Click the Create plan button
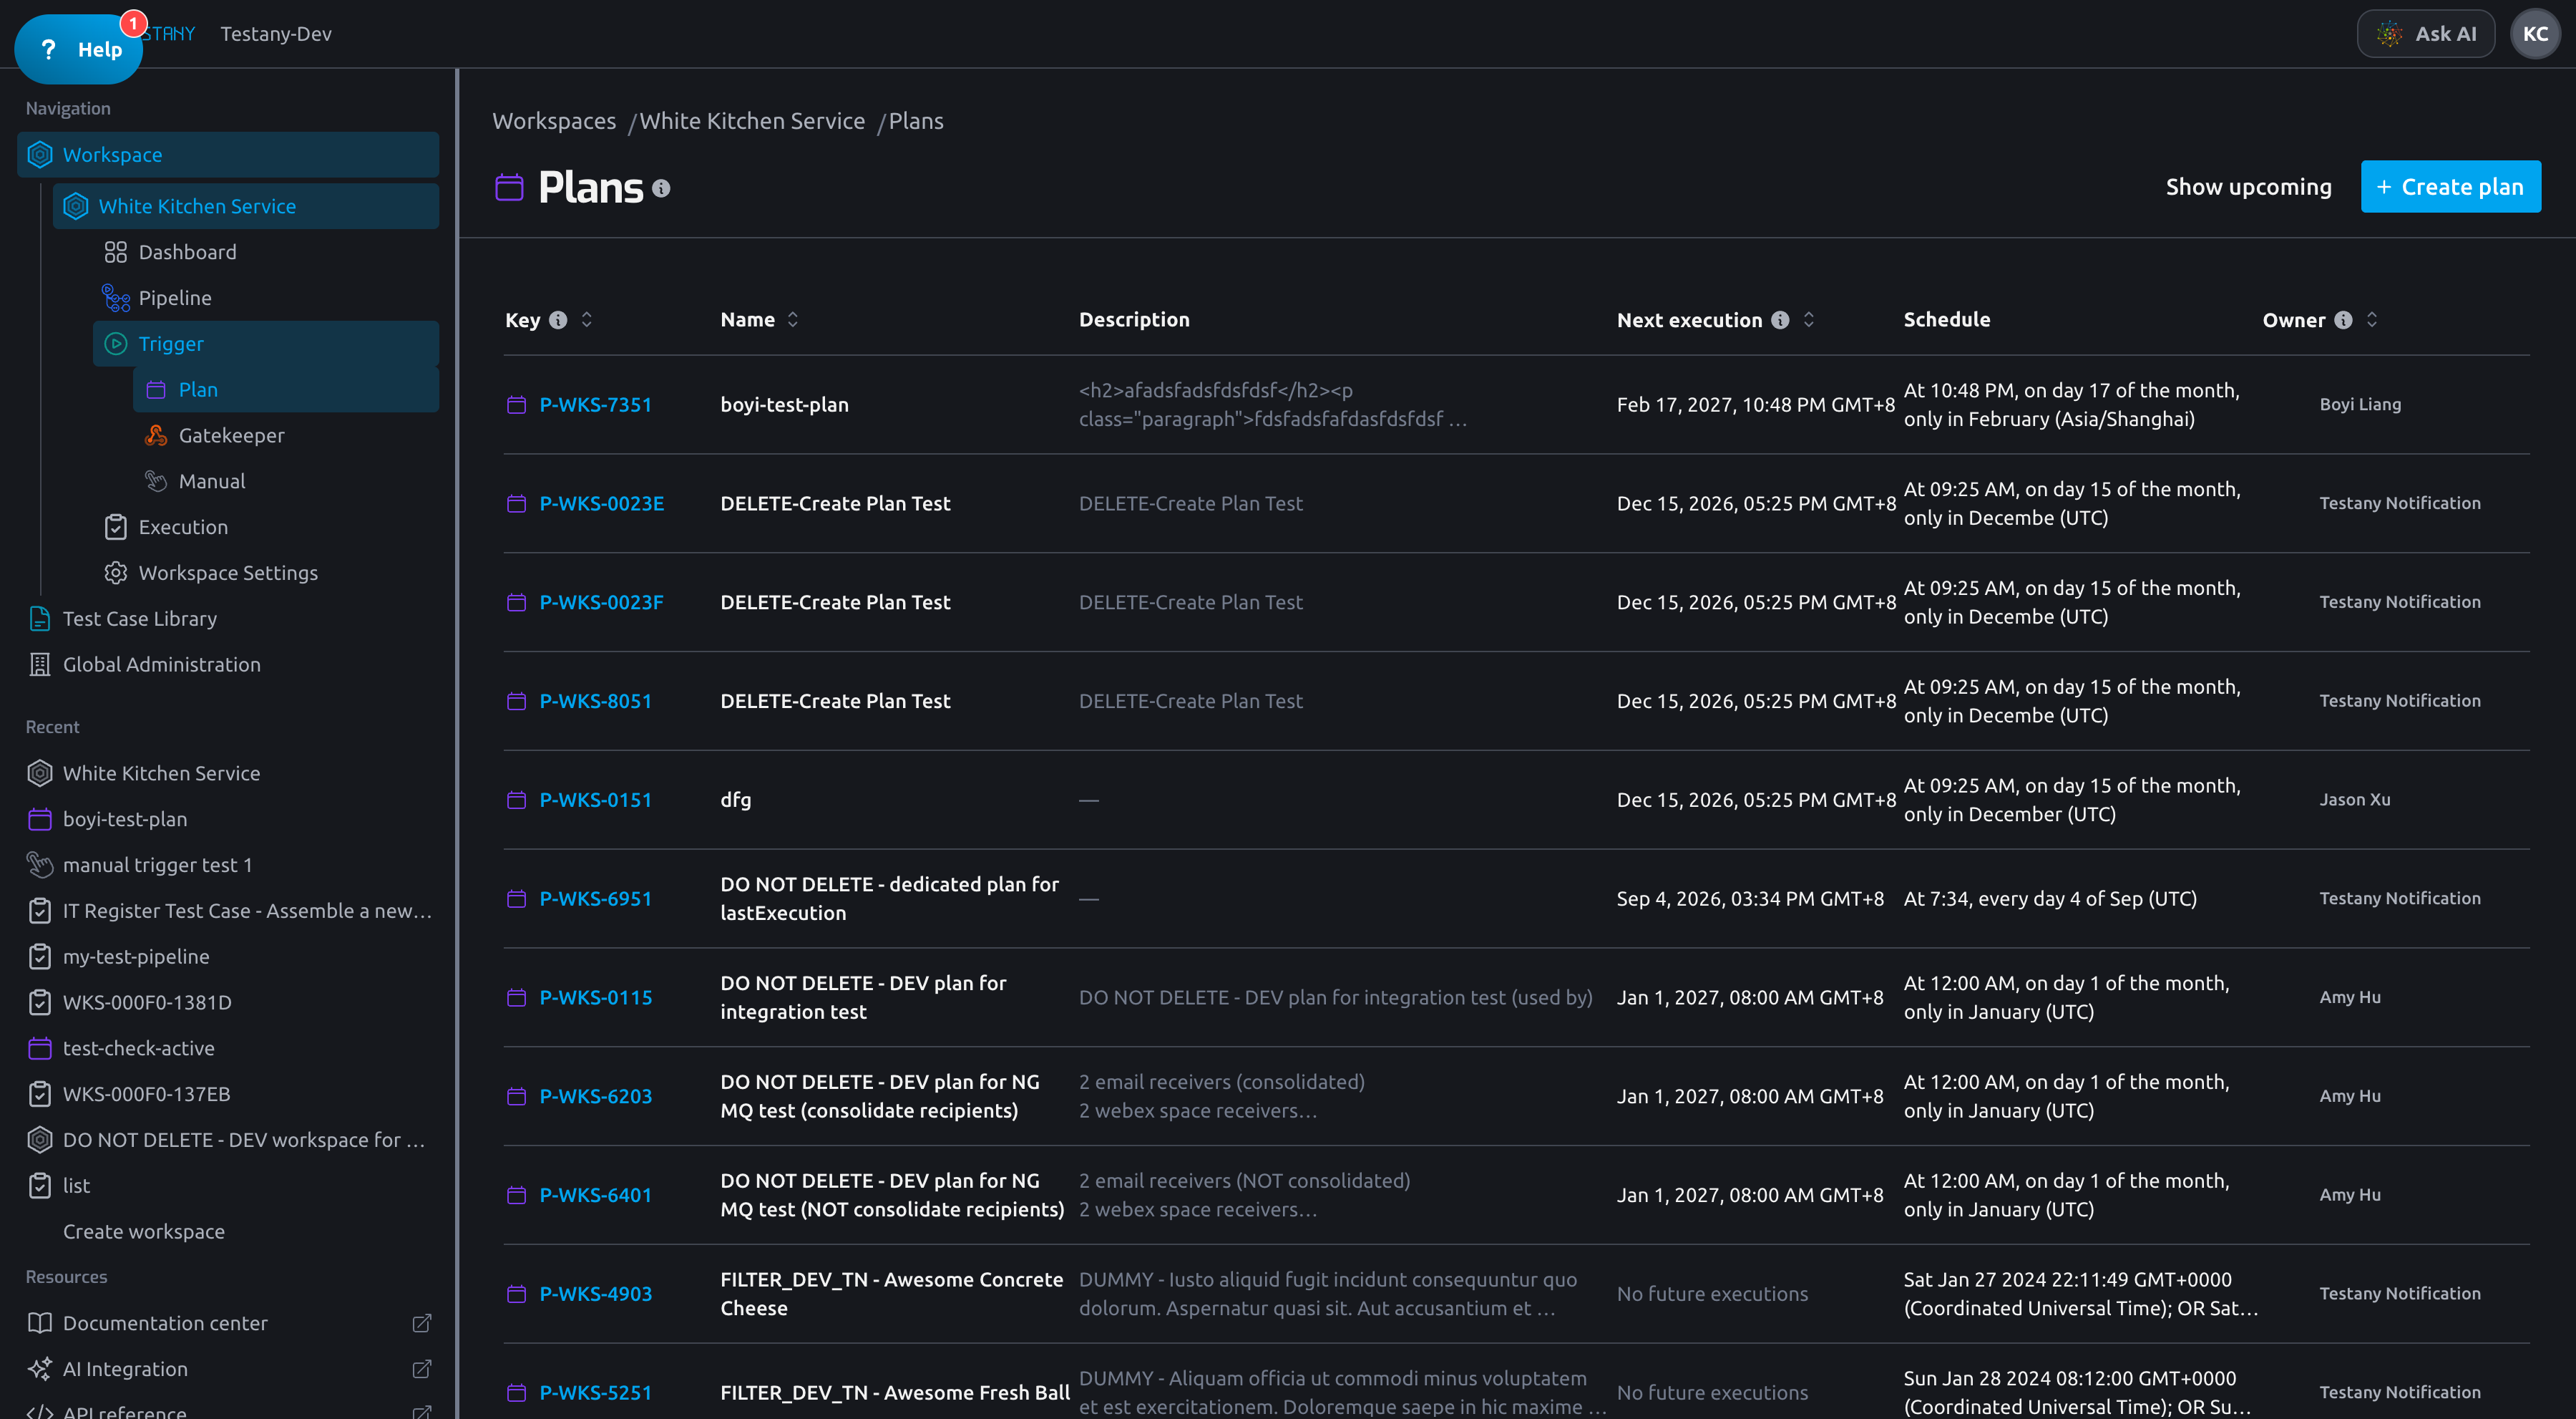This screenshot has height=1419, width=2576. [2450, 187]
